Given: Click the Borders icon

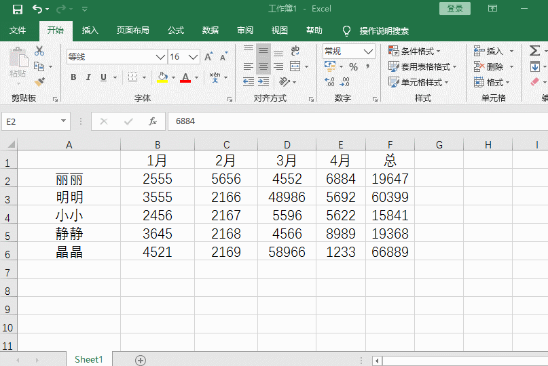Looking at the screenshot, I should [x=133, y=77].
